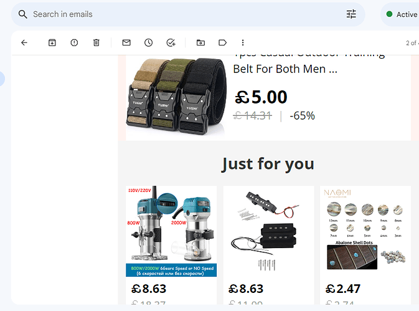Archive this email
Image resolution: width=419 pixels, height=311 pixels.
52,42
